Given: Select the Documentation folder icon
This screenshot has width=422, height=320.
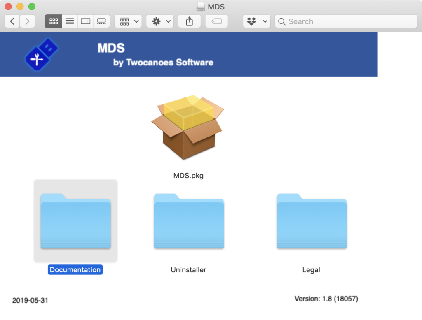Looking at the screenshot, I should [76, 221].
